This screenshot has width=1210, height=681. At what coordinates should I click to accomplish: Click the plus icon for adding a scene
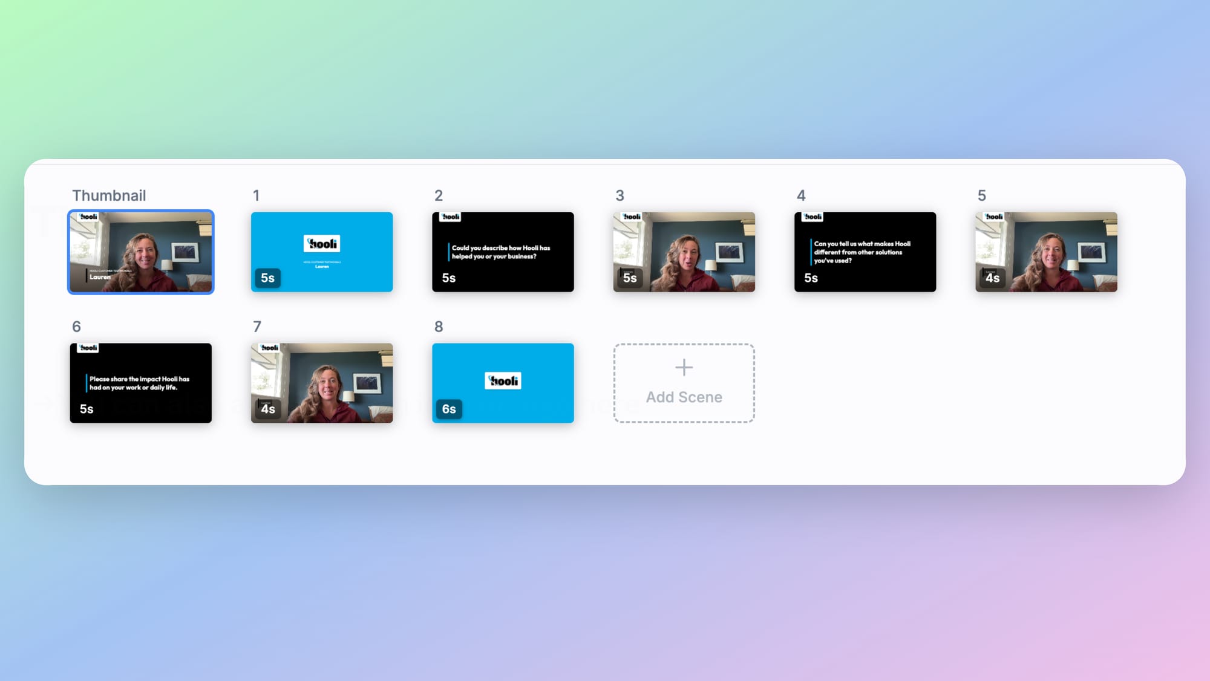click(684, 367)
